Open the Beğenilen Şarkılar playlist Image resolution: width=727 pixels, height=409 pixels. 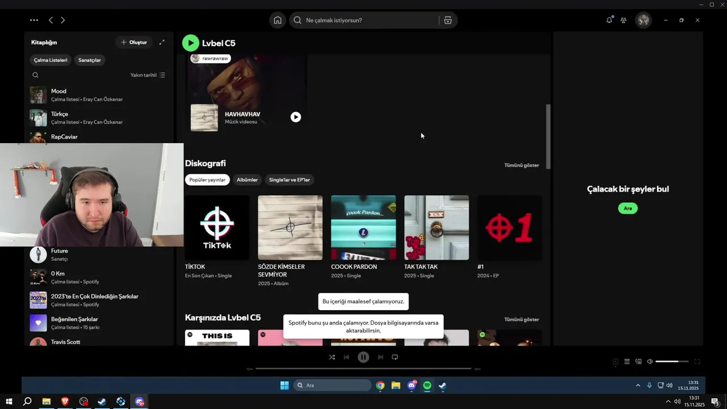point(99,323)
